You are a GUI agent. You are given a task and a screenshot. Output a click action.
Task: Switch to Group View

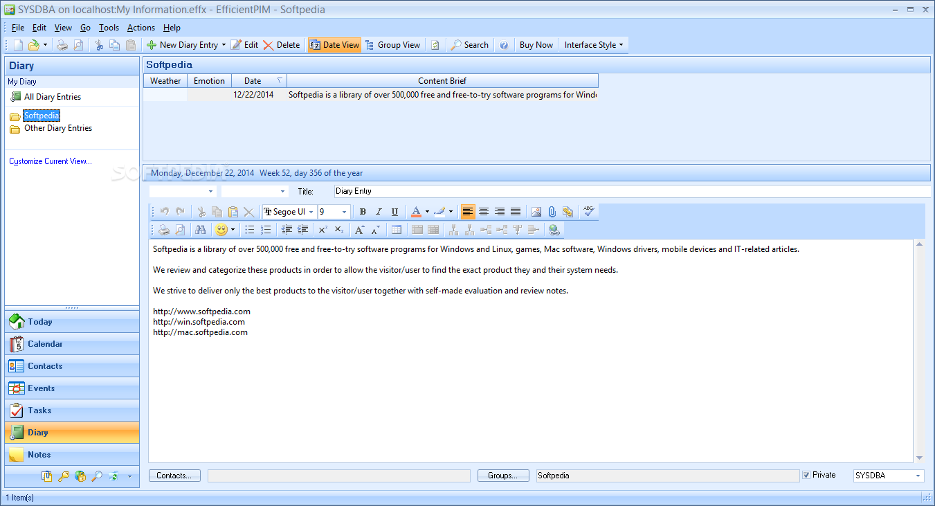pyautogui.click(x=392, y=45)
